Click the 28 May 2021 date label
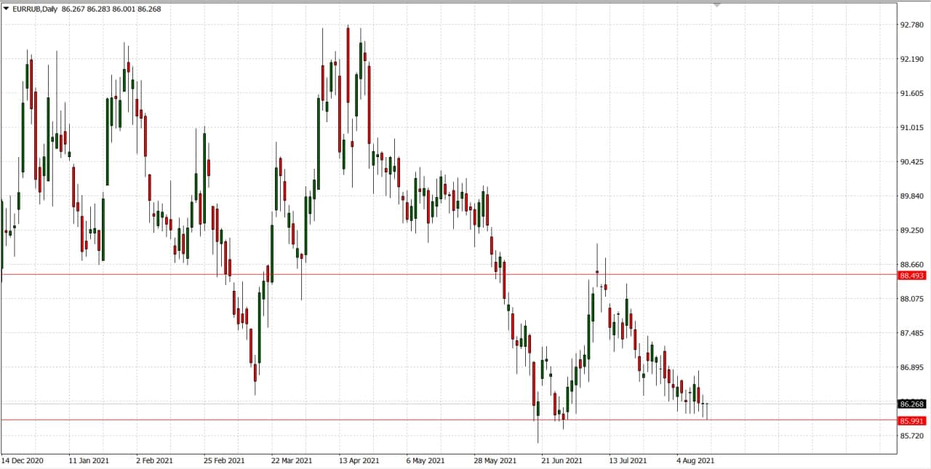Image resolution: width=931 pixels, height=469 pixels. point(495,460)
